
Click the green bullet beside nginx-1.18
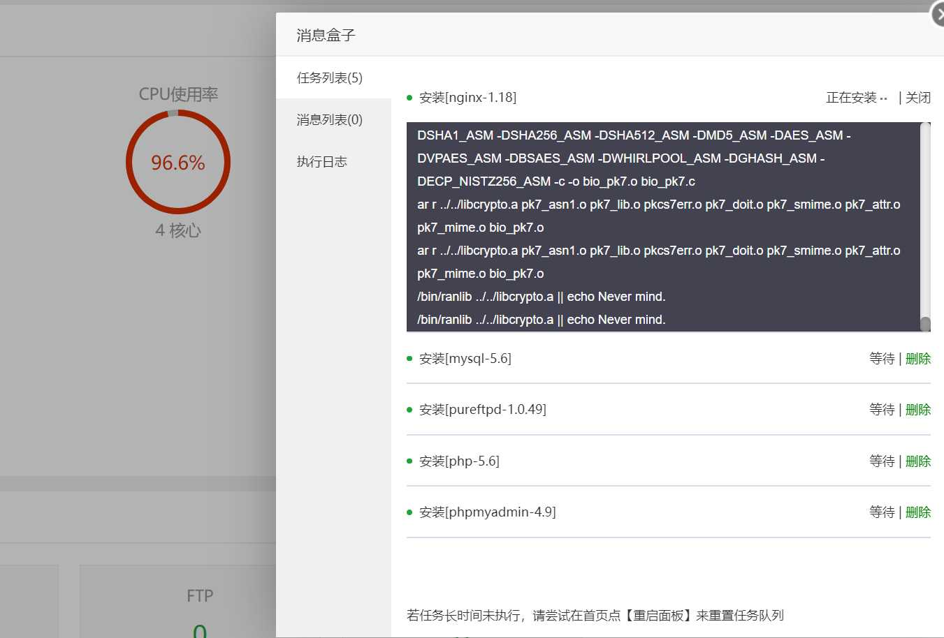[409, 98]
